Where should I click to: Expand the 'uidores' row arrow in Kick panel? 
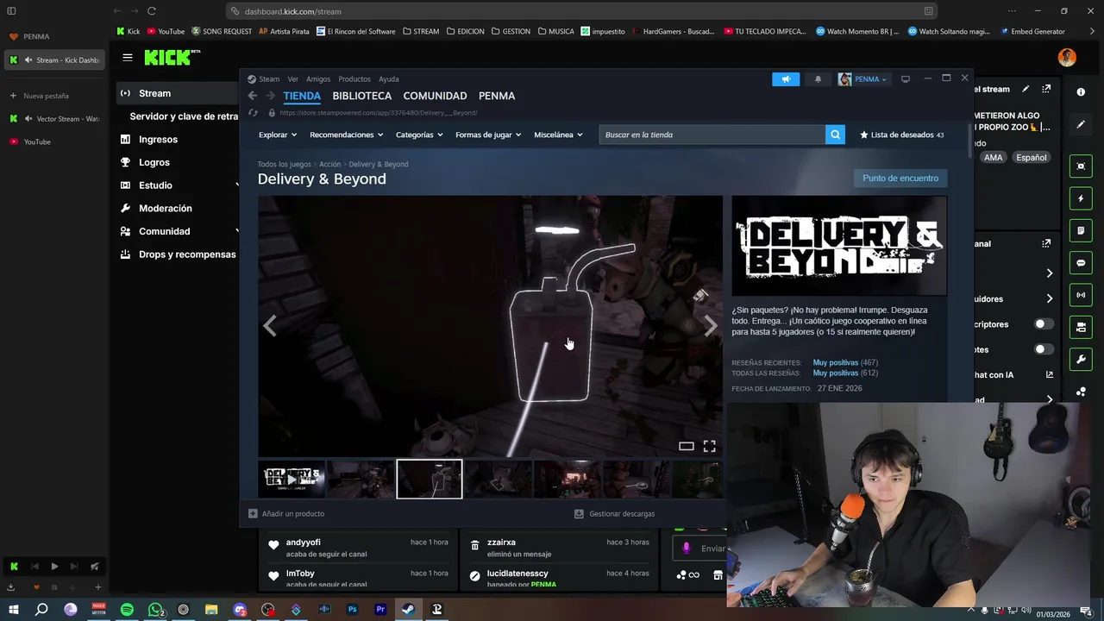[x=1049, y=298]
